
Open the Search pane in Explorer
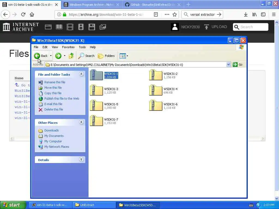point(86,56)
